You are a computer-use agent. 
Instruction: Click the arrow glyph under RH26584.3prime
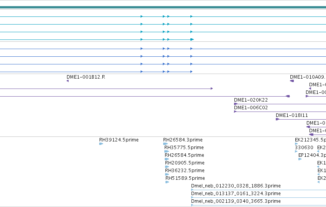[x=165, y=144]
